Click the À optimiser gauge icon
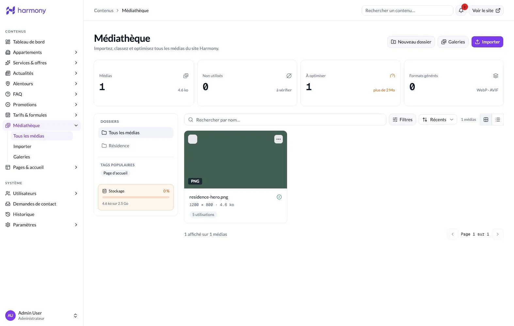 (393, 76)
